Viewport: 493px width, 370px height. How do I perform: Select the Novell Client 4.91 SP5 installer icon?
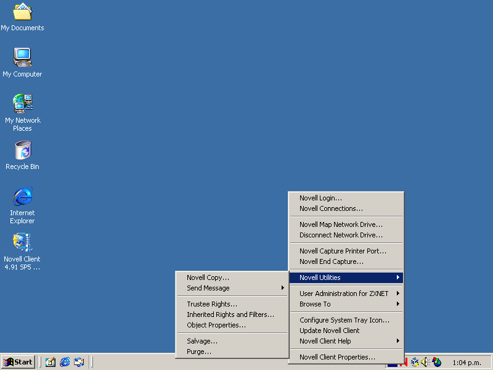coord(22,252)
